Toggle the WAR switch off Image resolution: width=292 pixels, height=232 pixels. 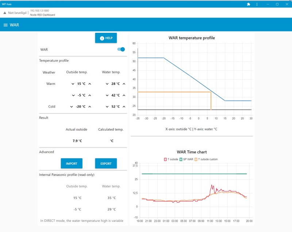click(121, 49)
